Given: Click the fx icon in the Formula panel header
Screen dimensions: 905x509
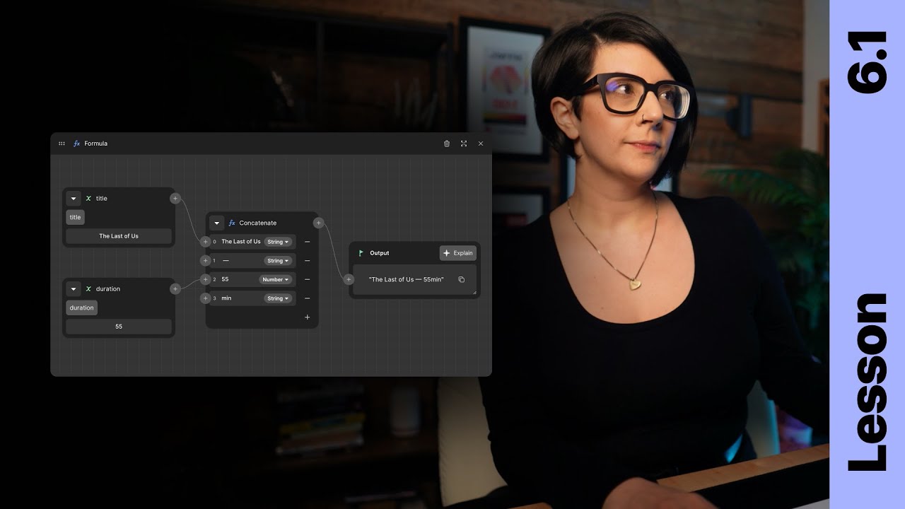Looking at the screenshot, I should click(x=76, y=144).
